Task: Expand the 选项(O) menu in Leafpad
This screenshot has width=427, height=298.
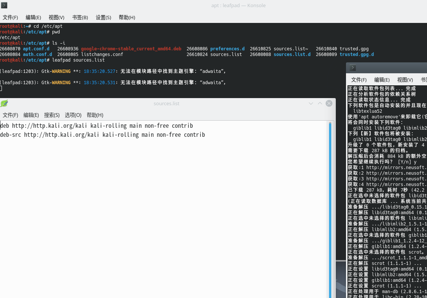Action: pos(73,115)
